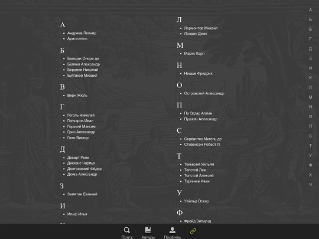Viewport: 319px width, 239px height.
Task: Open author Грин Александр
Action: tap(81, 132)
